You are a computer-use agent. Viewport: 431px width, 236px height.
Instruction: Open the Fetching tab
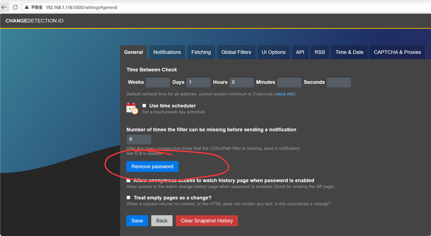click(201, 52)
